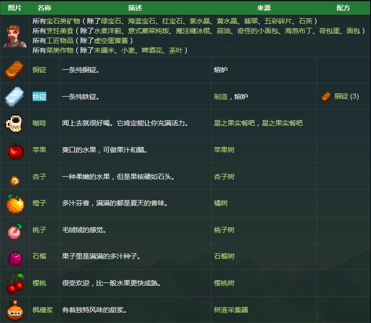Screen dimensions: 371x323
Task: Click the red apple icon
Action: click(x=15, y=150)
